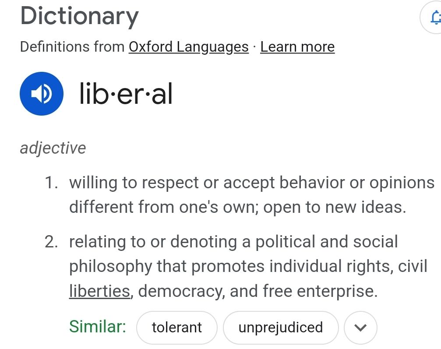
Task: Click the 'adjective' part-of-speech label
Action: pyautogui.click(x=53, y=148)
